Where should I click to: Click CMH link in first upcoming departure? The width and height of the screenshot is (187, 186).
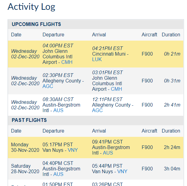67,62
